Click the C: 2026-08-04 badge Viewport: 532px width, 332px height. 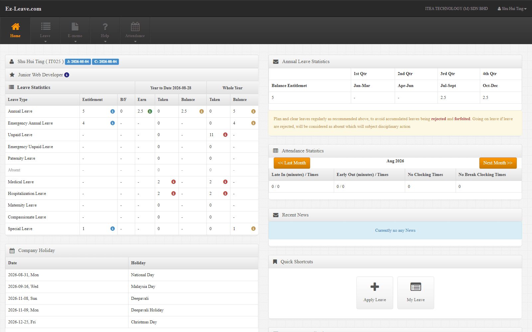[x=105, y=62]
